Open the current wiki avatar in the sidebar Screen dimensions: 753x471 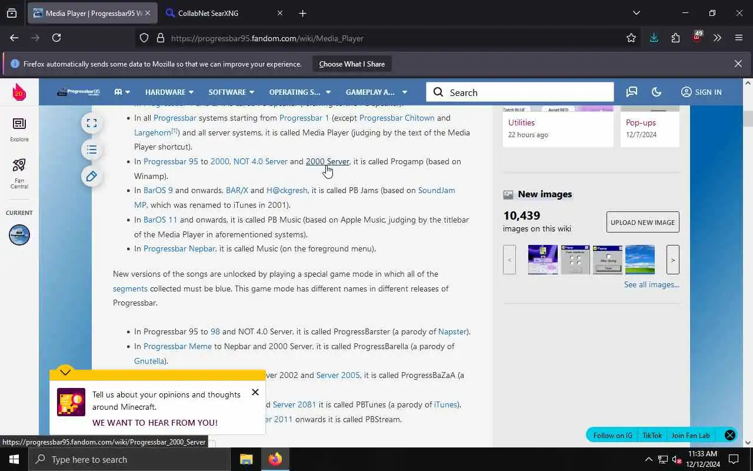point(19,234)
